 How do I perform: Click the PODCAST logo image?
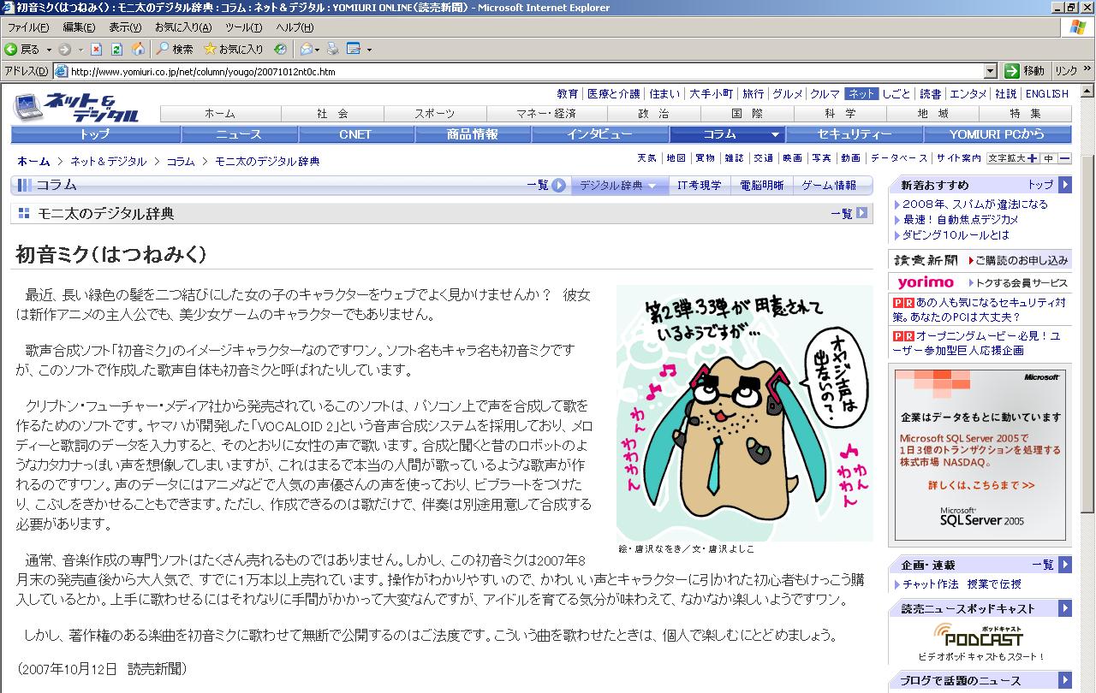979,634
